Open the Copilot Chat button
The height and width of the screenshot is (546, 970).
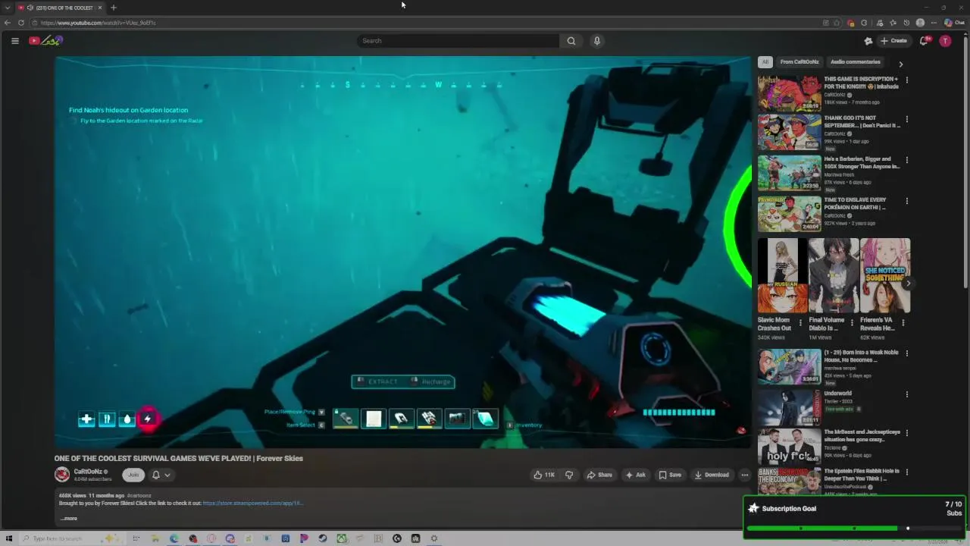[953, 23]
